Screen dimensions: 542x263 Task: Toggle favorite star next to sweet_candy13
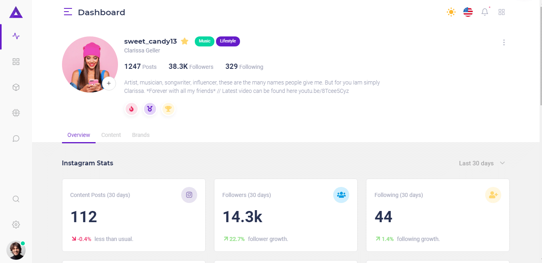pos(184,41)
